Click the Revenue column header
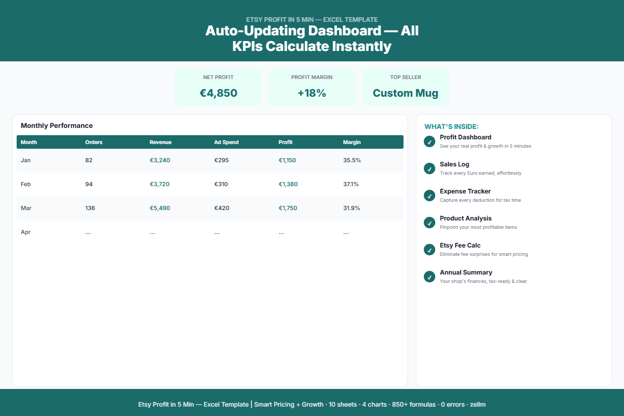The image size is (624, 416). pos(160,142)
